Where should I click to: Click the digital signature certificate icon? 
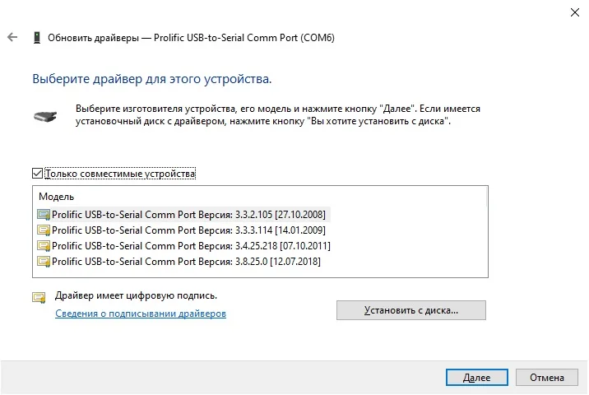pos(39,298)
